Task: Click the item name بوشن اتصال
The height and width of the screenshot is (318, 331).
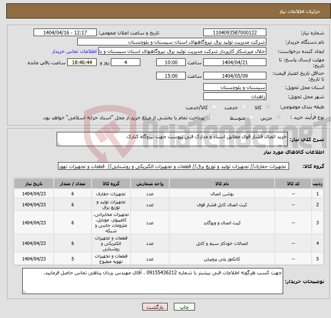Action: [222, 194]
